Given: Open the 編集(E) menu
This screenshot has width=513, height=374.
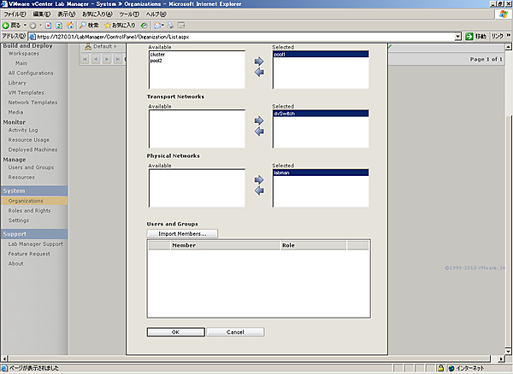Looking at the screenshot, I should (x=42, y=15).
